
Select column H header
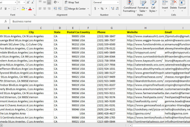click(x=145, y=28)
